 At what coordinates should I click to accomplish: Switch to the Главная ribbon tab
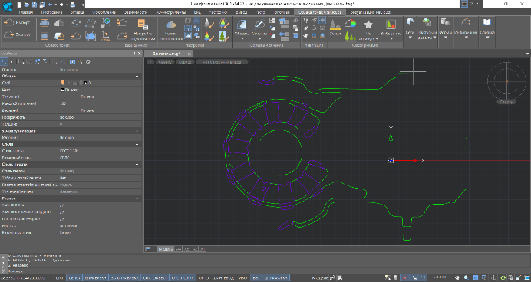(26, 12)
